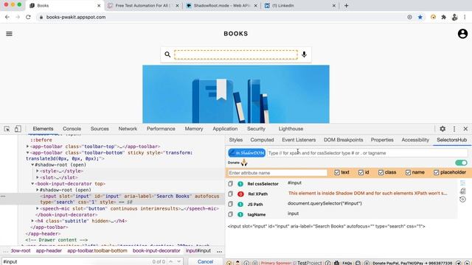The image size is (472, 265).
Task: Expand the slot node
Action: click(x=38, y=177)
